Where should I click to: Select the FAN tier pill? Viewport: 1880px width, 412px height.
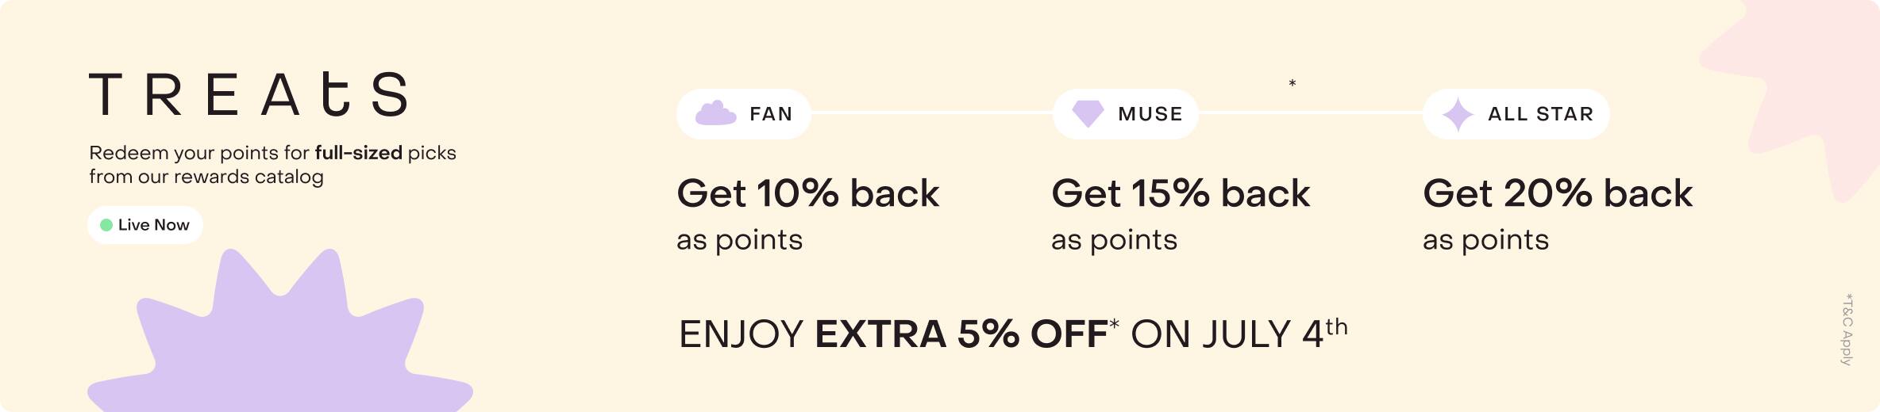coord(744,114)
